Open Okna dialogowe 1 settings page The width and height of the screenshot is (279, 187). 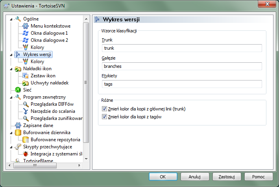pyautogui.click(x=49, y=33)
